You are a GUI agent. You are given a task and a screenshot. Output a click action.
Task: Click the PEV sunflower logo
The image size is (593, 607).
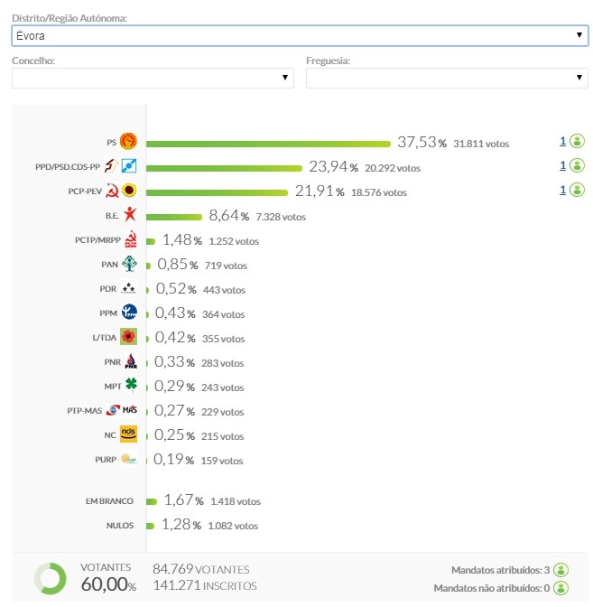point(129,191)
